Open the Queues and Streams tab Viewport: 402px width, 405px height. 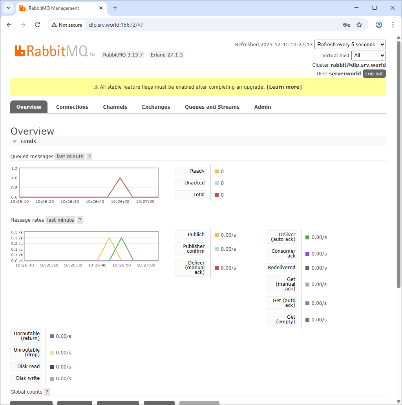212,107
